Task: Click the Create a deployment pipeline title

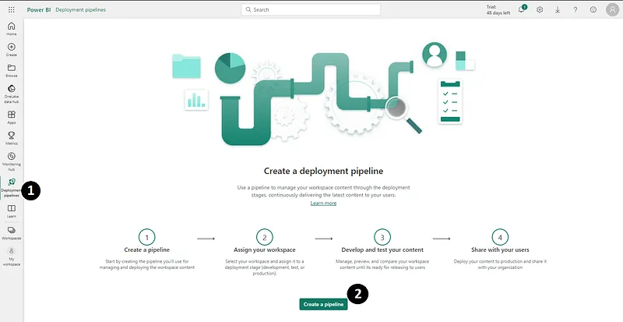Action: pos(323,172)
